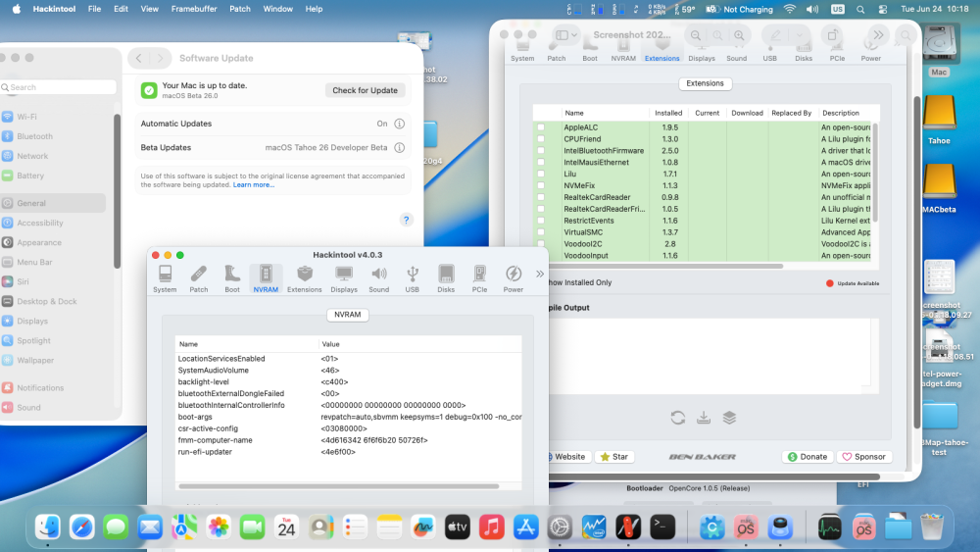Launch Freeform from the Dock
Image resolution: width=980 pixels, height=552 pixels.
423,527
